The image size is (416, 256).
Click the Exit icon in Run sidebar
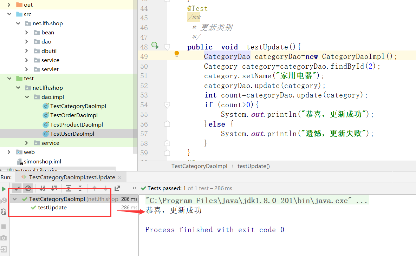pyautogui.click(x=4, y=249)
